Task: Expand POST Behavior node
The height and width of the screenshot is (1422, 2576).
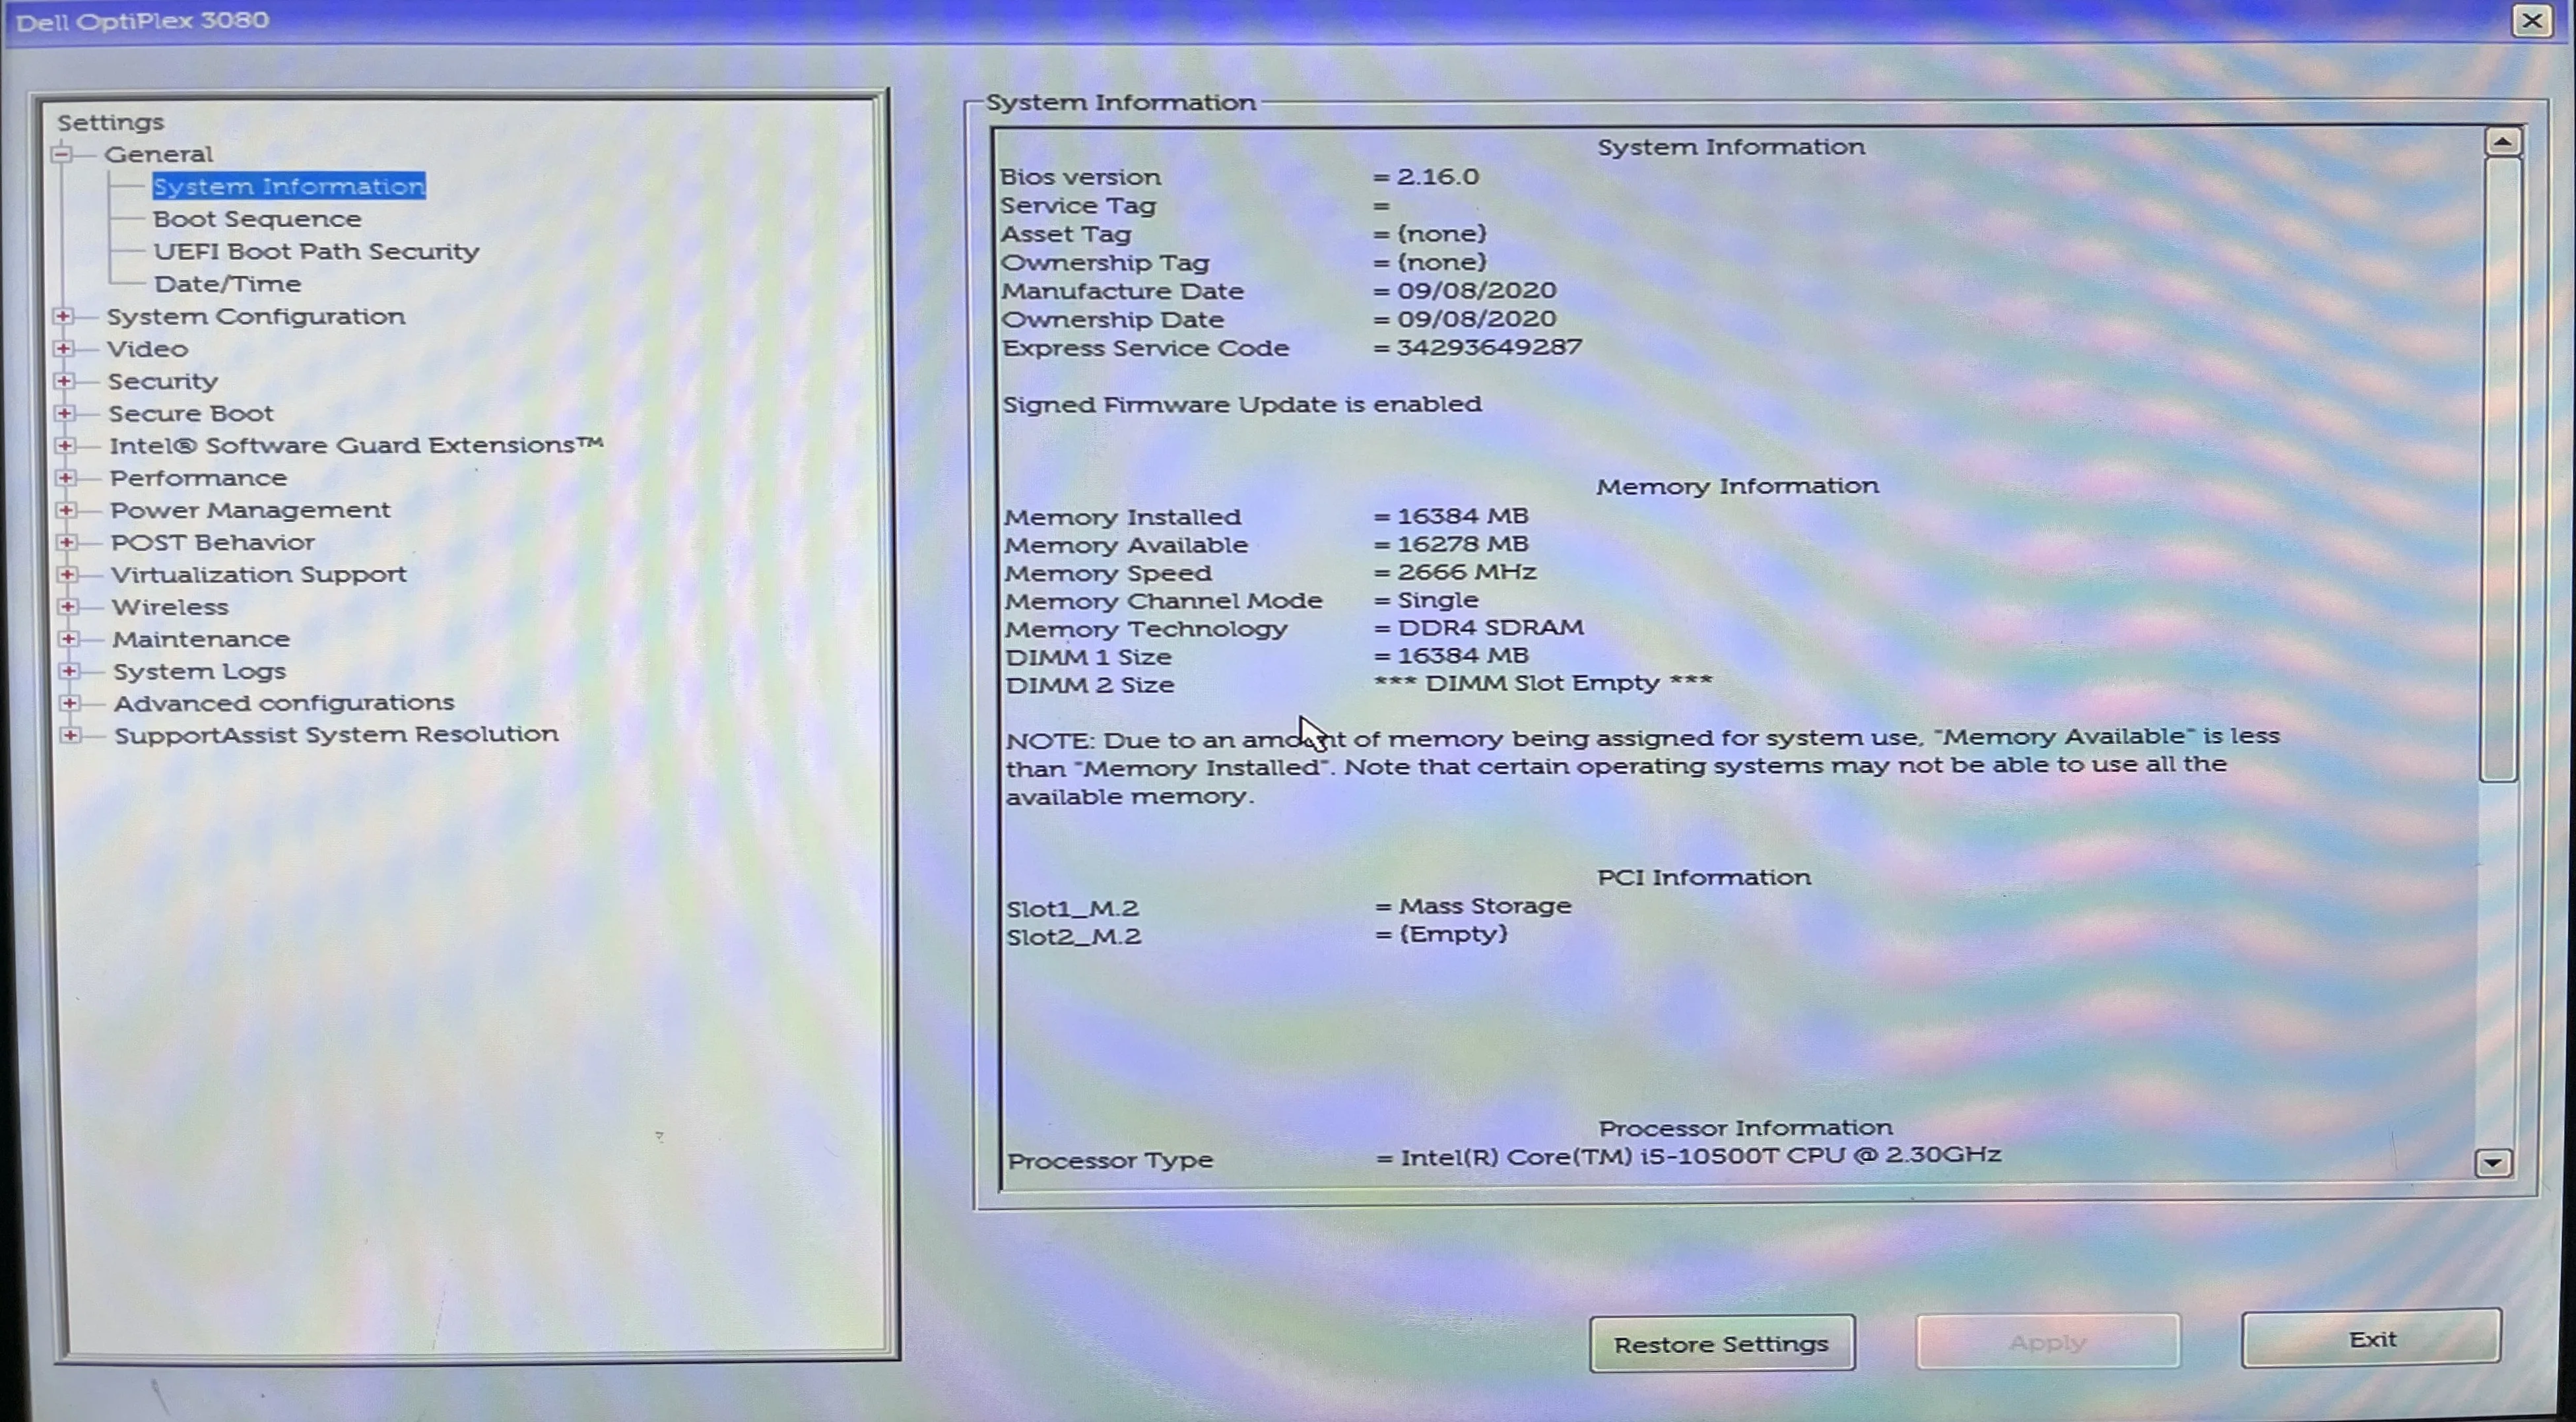Action: tap(67, 542)
